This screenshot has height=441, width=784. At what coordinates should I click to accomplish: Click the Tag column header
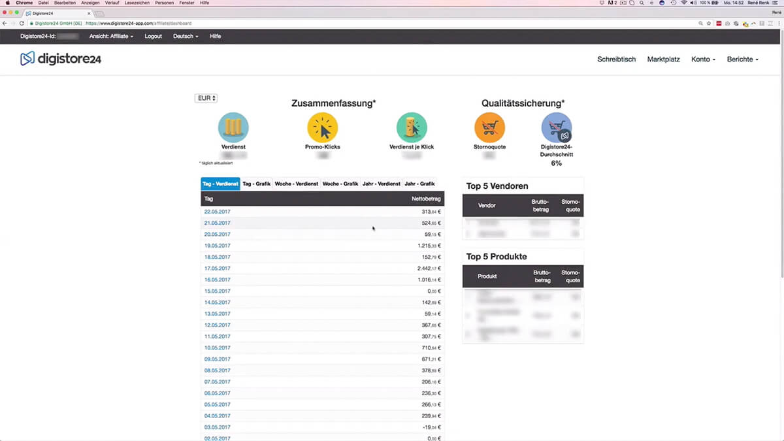tap(209, 199)
